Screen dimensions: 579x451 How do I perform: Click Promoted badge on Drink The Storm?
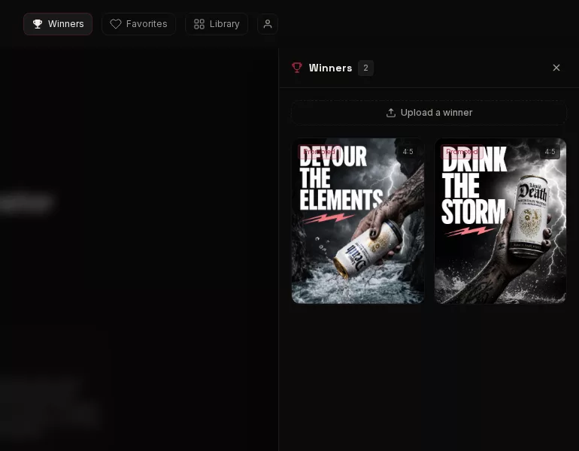(x=462, y=152)
